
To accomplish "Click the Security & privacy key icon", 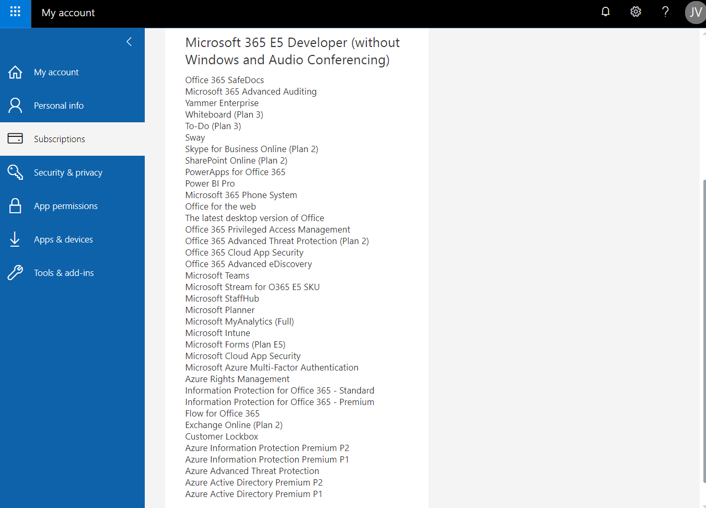I will coord(15,172).
